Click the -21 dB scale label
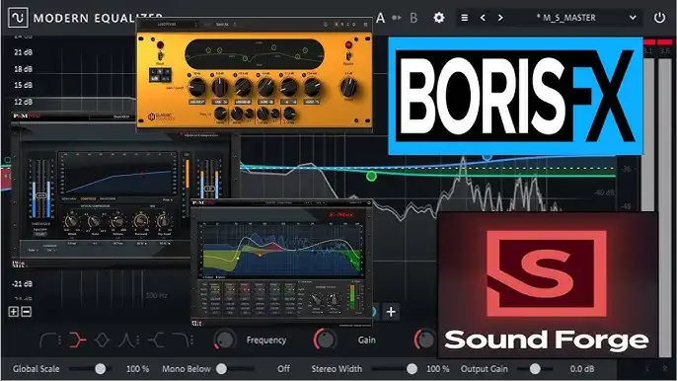Viewport: 677px width, 381px height. pos(23,284)
